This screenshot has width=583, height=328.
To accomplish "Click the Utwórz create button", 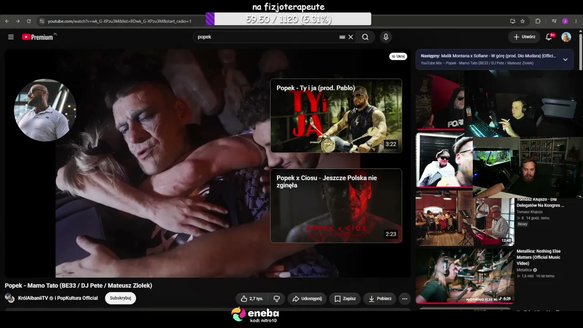I will pyautogui.click(x=524, y=37).
